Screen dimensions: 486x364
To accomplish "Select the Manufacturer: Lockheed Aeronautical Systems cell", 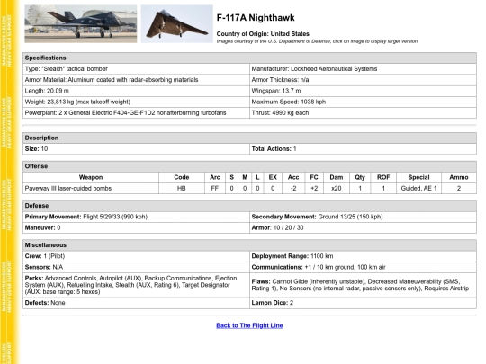I will 363,68.
